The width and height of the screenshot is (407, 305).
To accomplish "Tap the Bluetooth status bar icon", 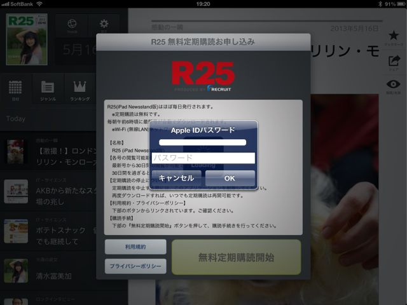I will [x=380, y=4].
